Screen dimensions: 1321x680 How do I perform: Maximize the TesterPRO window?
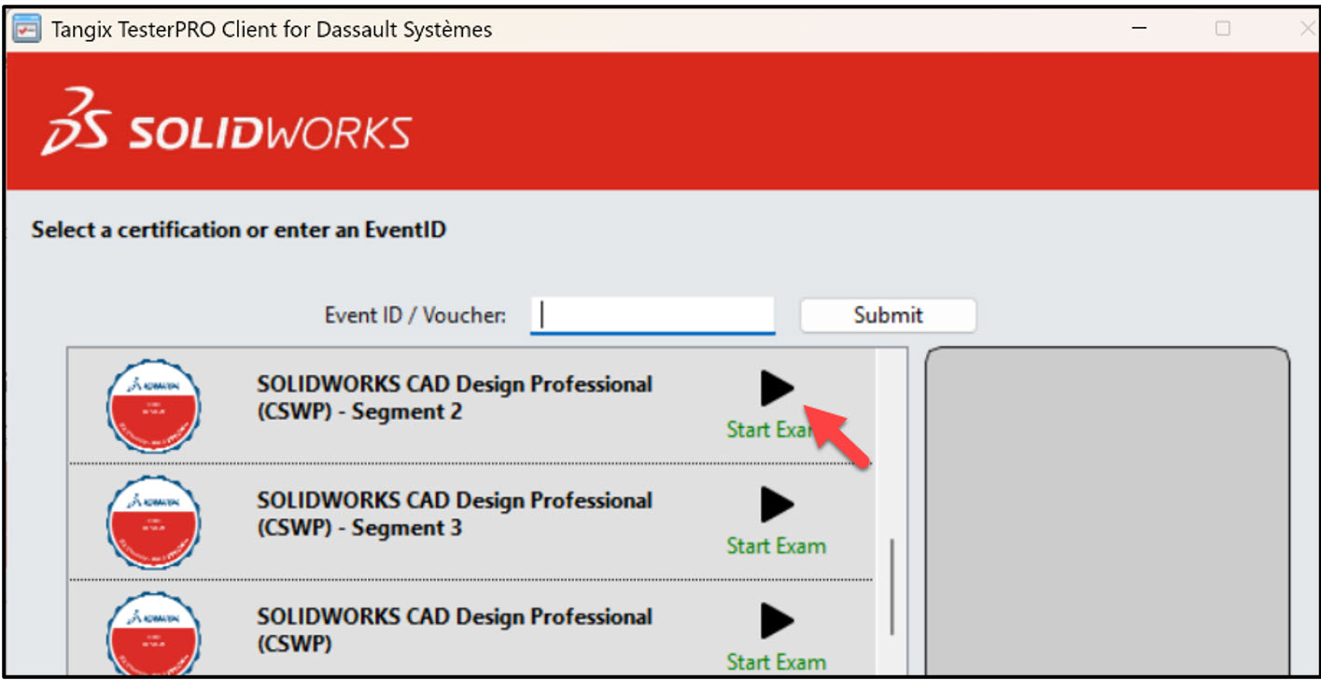pos(1222,29)
